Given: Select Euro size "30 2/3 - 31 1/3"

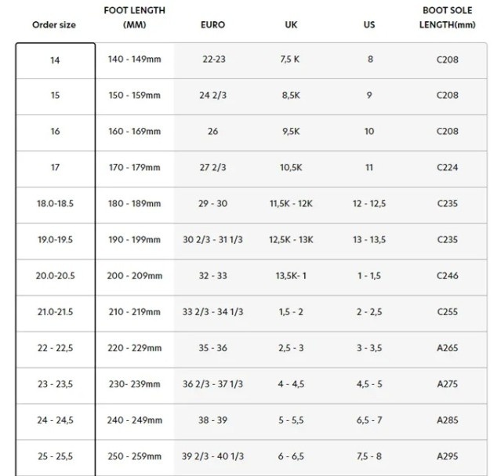Looking at the screenshot, I should [212, 240].
